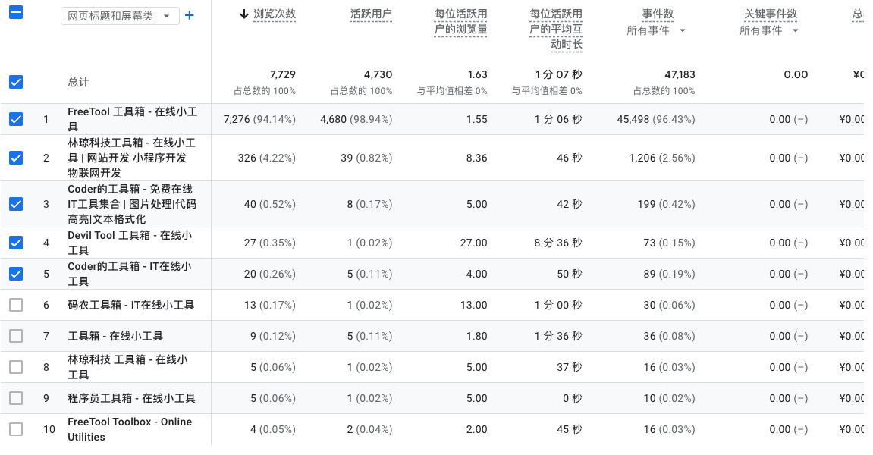Sort by 每位活跃用户的浏览量 column header
This screenshot has height=455, width=873.
tap(461, 21)
